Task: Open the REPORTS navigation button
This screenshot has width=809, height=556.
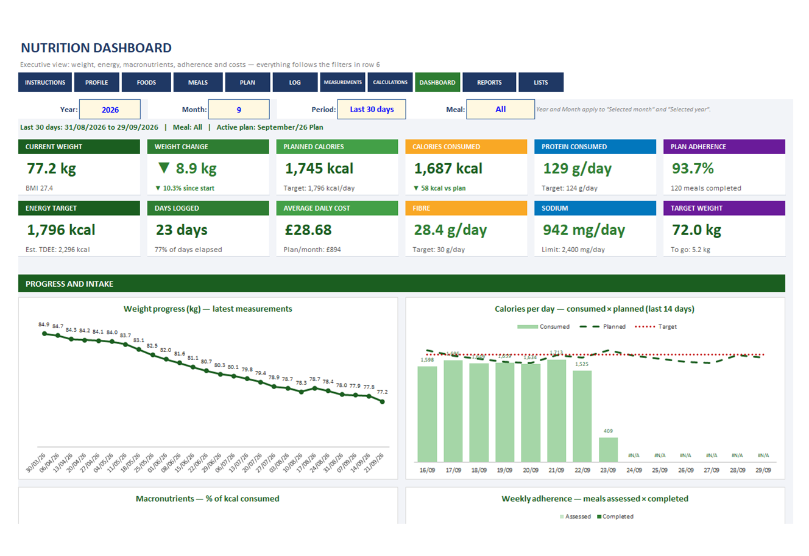Action: (x=489, y=82)
